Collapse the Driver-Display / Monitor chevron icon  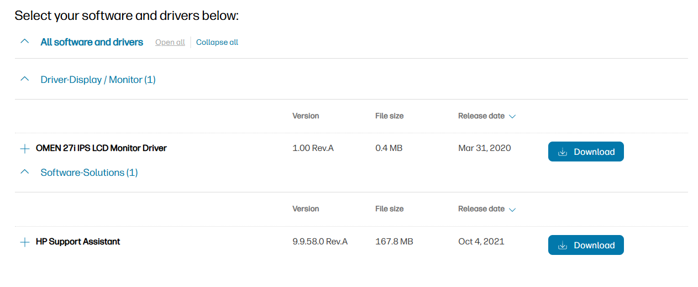(x=24, y=79)
